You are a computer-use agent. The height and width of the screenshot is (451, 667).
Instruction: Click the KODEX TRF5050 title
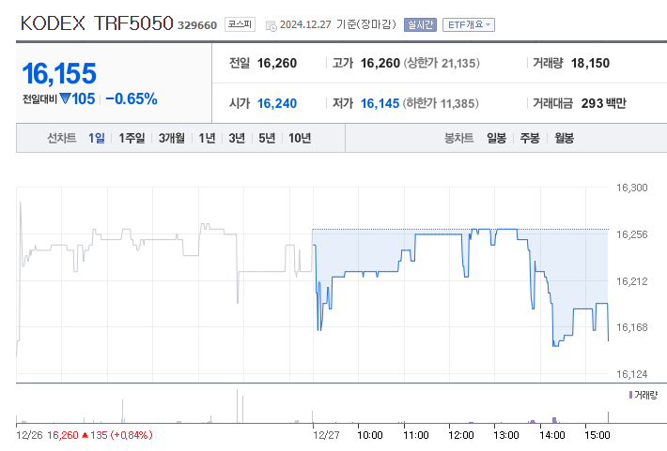click(97, 23)
